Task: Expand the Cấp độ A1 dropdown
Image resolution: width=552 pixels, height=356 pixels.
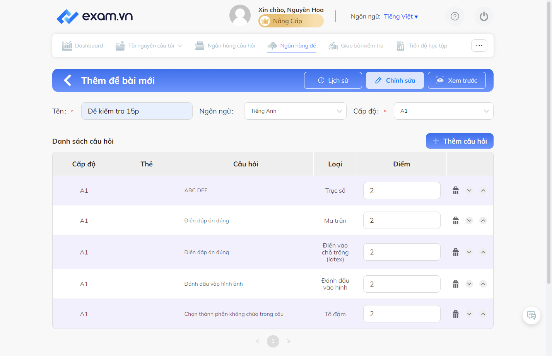Action: coord(443,111)
